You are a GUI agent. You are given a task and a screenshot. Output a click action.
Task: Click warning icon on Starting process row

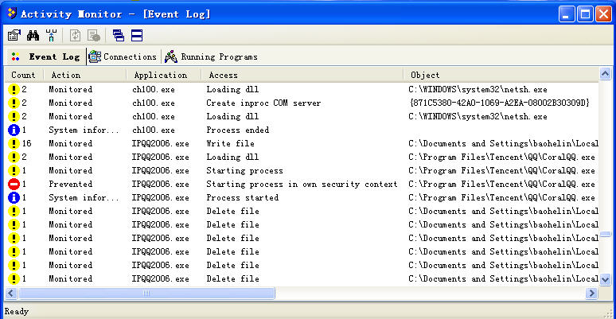pyautogui.click(x=14, y=170)
